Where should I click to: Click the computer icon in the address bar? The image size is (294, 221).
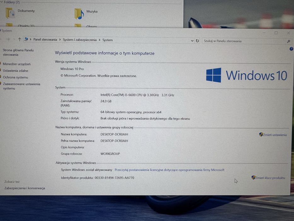[x=26, y=39]
